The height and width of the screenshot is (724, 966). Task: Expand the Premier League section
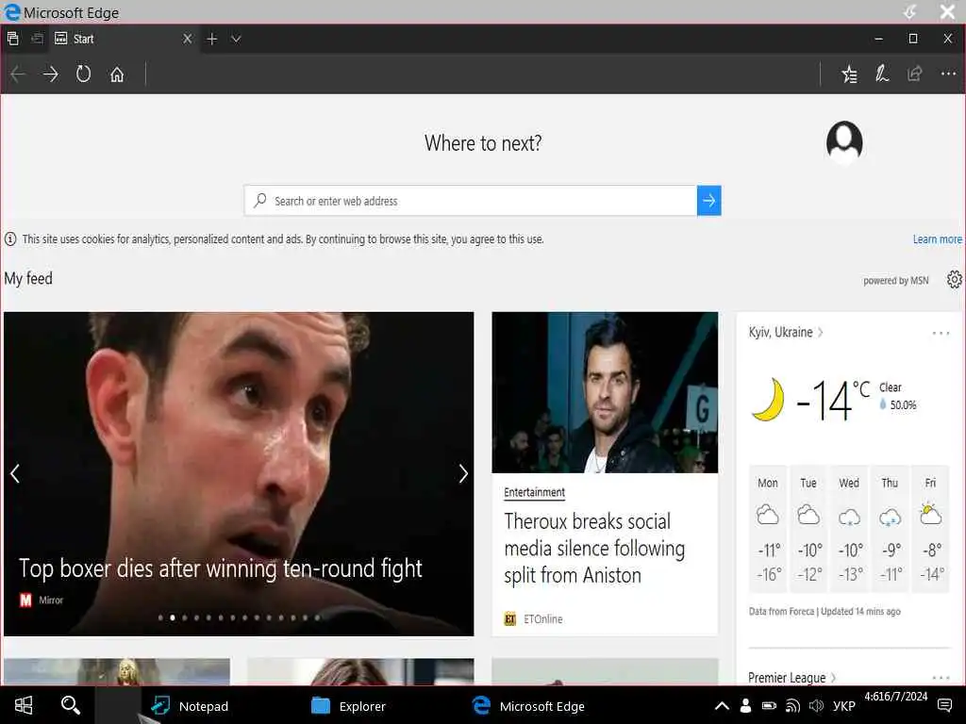tap(791, 677)
